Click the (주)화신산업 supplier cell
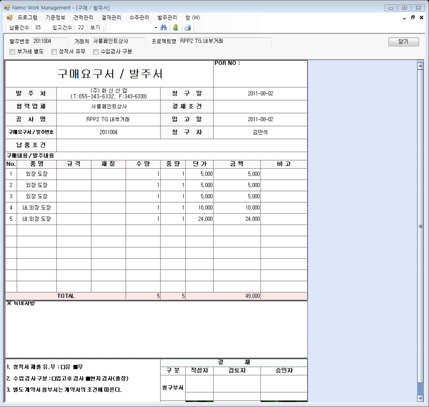429x407 pixels. tap(109, 93)
